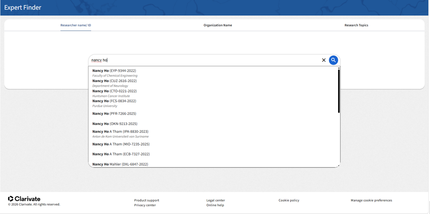The image size is (430, 214).
Task: Click 'Faculty of Chemical Engineering' affiliation text
Action: (x=115, y=76)
